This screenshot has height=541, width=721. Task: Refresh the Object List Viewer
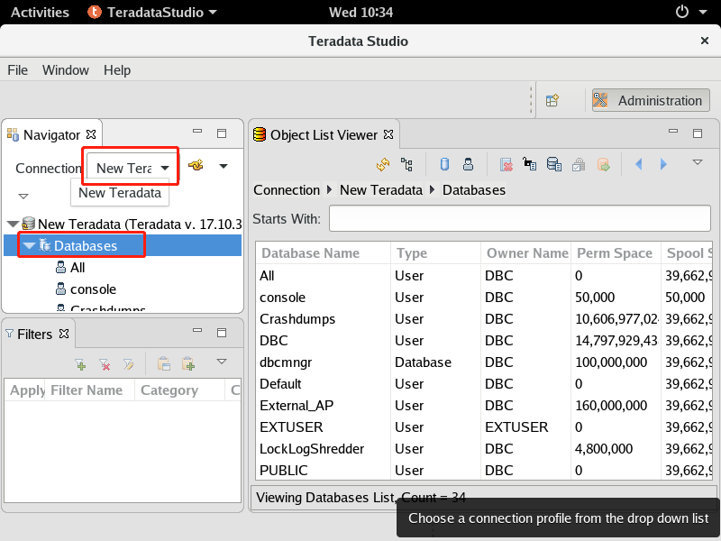(x=382, y=165)
